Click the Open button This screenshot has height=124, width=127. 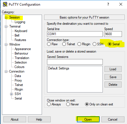88,120
